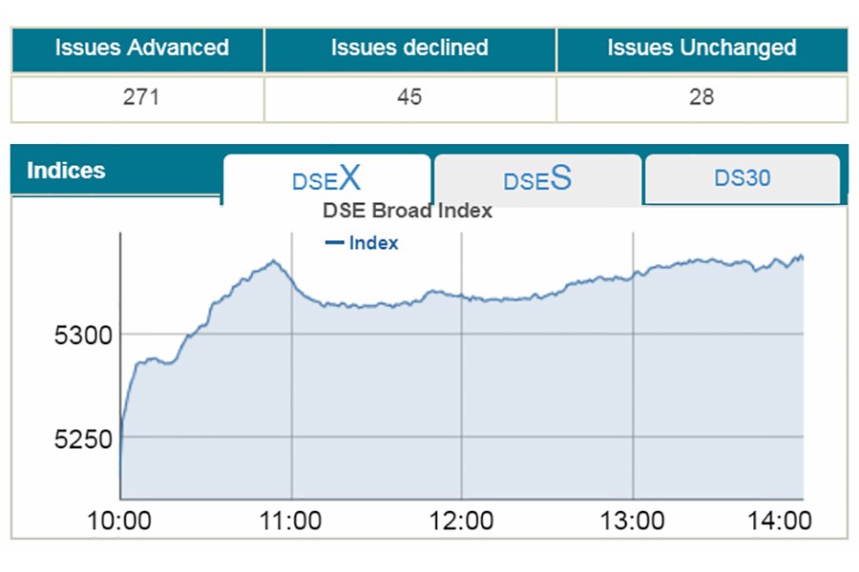
Task: Click the 12:00 time axis label
Action: (x=462, y=521)
